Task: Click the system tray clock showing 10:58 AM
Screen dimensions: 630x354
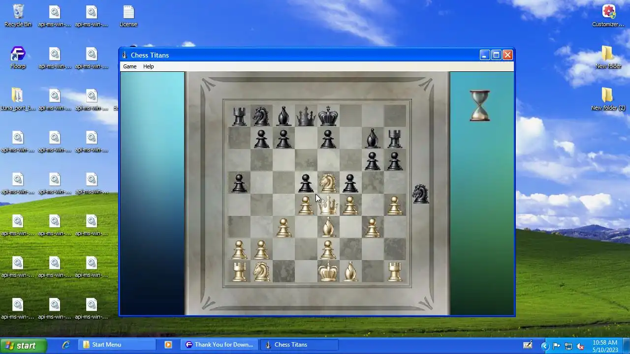Action: (605, 342)
